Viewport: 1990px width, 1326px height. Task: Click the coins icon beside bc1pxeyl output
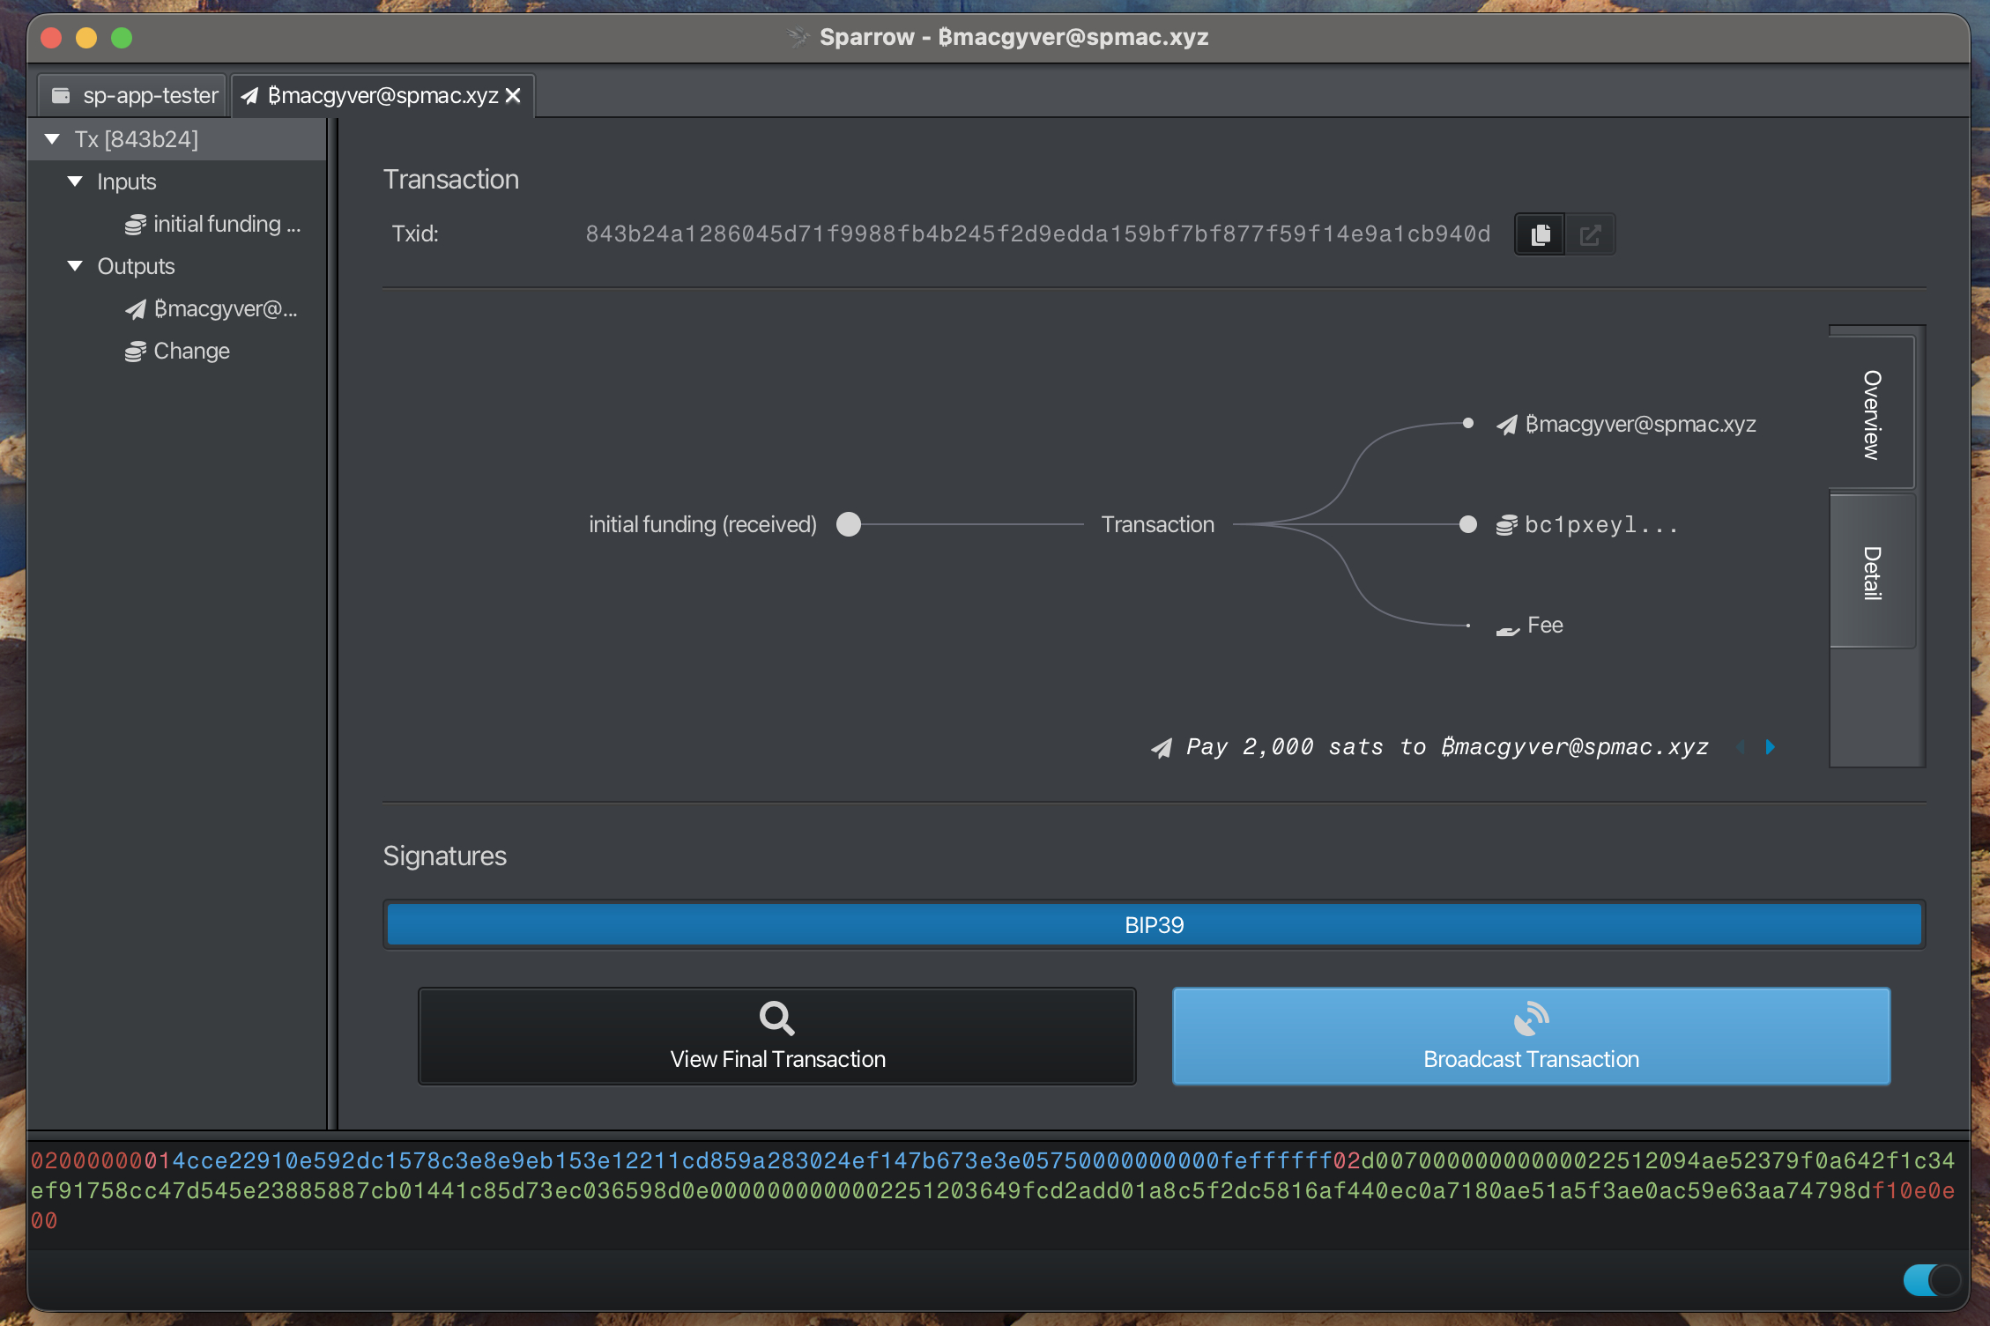click(1508, 524)
